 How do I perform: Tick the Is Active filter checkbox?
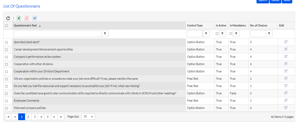coord(217,34)
